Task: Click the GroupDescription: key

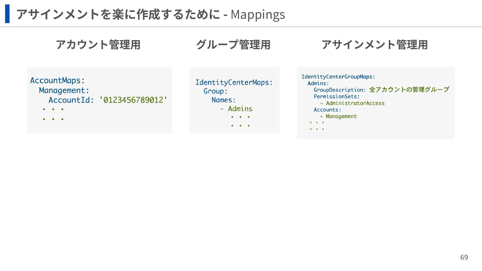Action: click(x=339, y=90)
